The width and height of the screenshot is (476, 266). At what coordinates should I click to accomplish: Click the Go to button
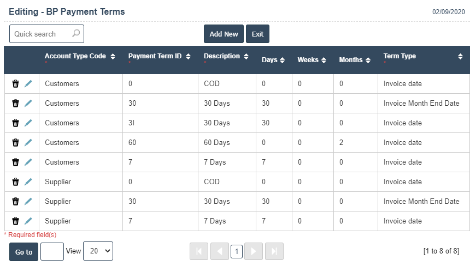click(x=23, y=252)
